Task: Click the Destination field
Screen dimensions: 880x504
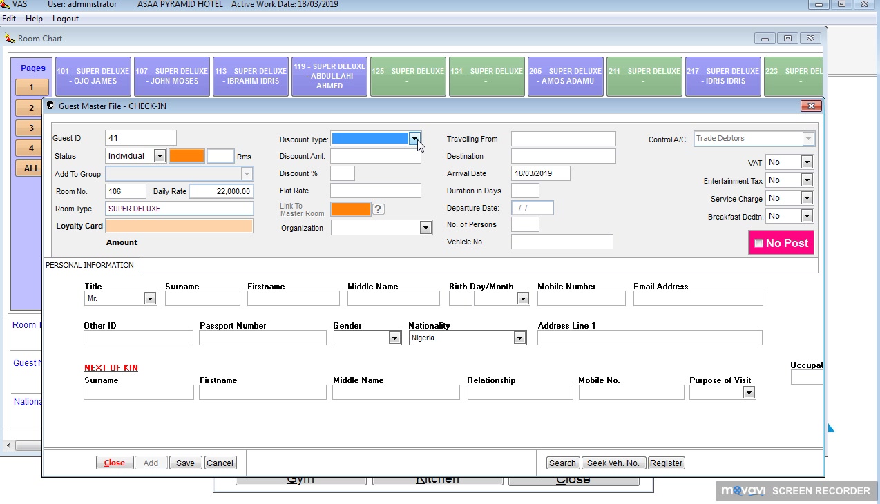Action: pos(563,156)
